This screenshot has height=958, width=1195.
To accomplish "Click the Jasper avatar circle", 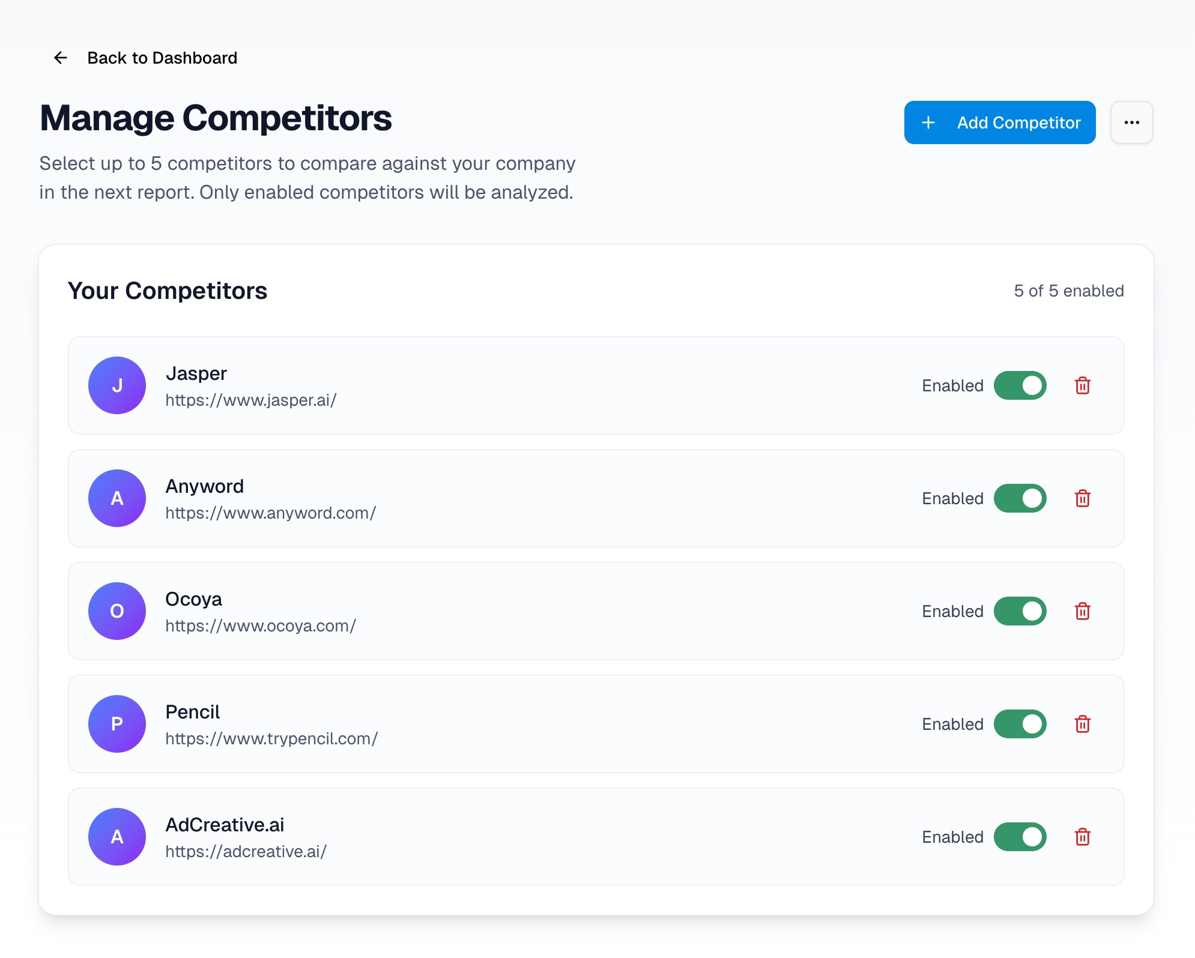I will 117,385.
